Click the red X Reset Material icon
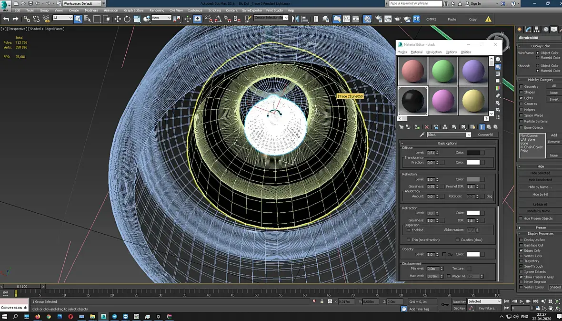This screenshot has height=321, width=562. (426, 127)
